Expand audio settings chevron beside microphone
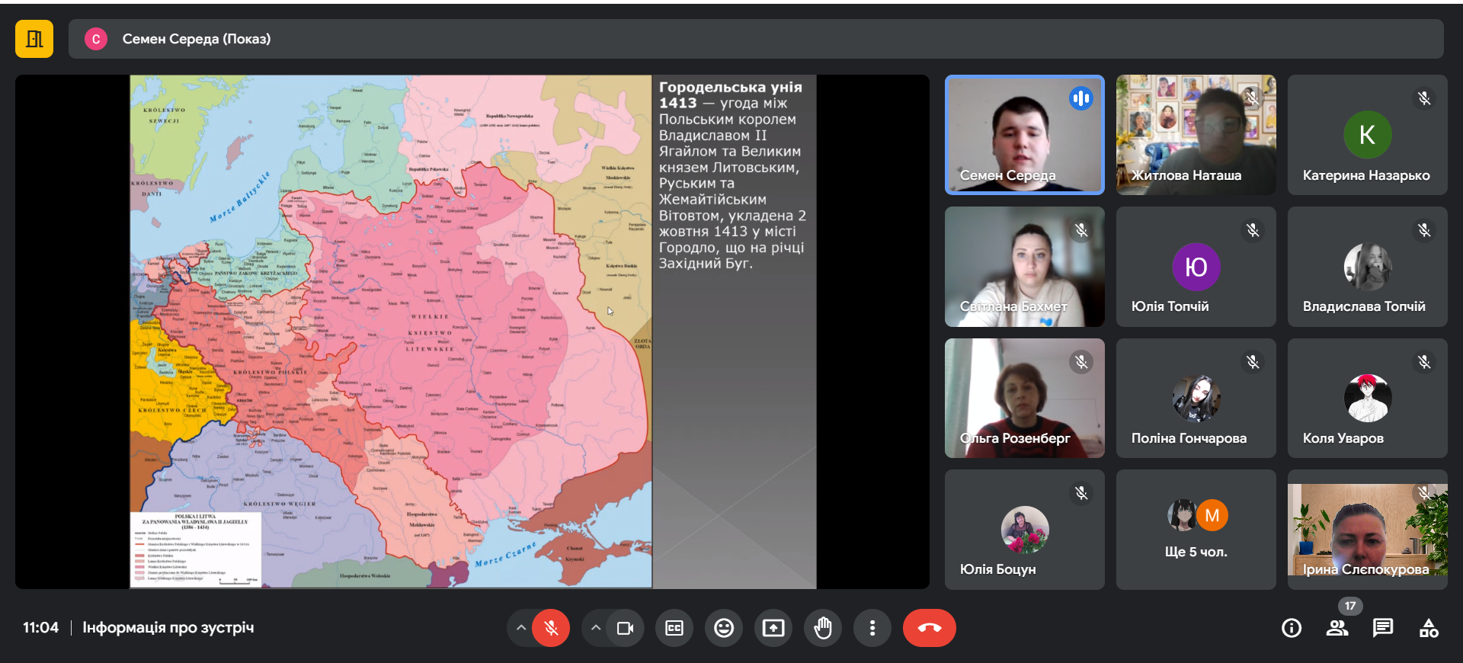The image size is (1463, 663). pos(521,628)
